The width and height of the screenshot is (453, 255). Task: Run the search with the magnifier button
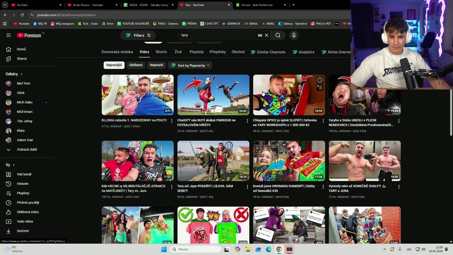(278, 35)
